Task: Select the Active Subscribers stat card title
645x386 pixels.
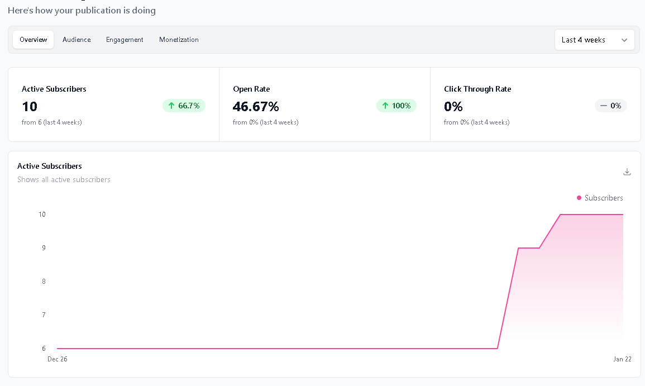Action: (x=54, y=89)
